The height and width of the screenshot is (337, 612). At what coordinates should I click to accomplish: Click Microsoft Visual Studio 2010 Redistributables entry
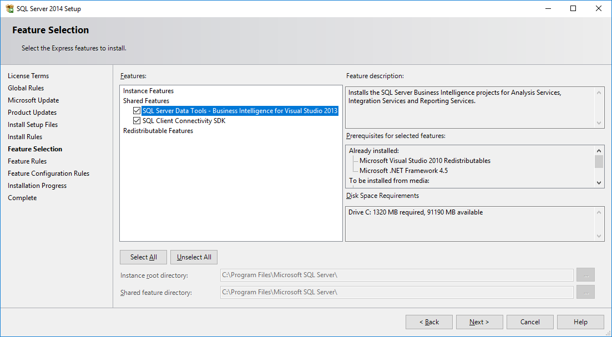click(x=424, y=161)
